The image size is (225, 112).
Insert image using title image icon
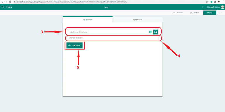click(155, 32)
